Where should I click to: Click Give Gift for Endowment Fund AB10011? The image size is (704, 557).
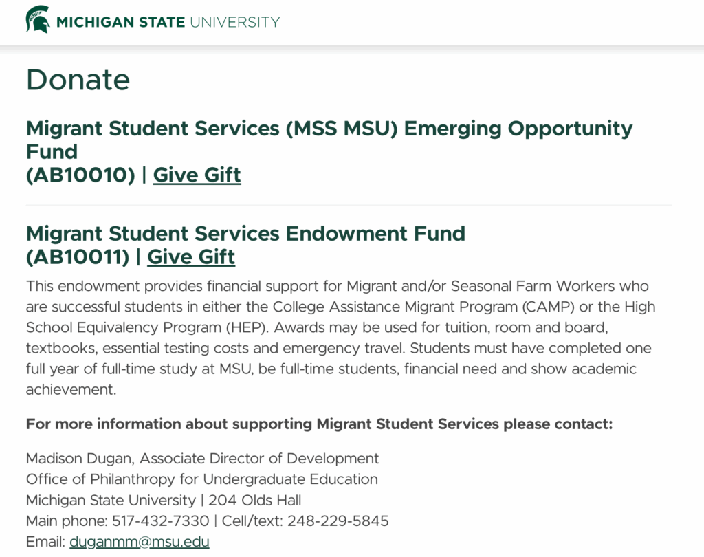tap(191, 257)
